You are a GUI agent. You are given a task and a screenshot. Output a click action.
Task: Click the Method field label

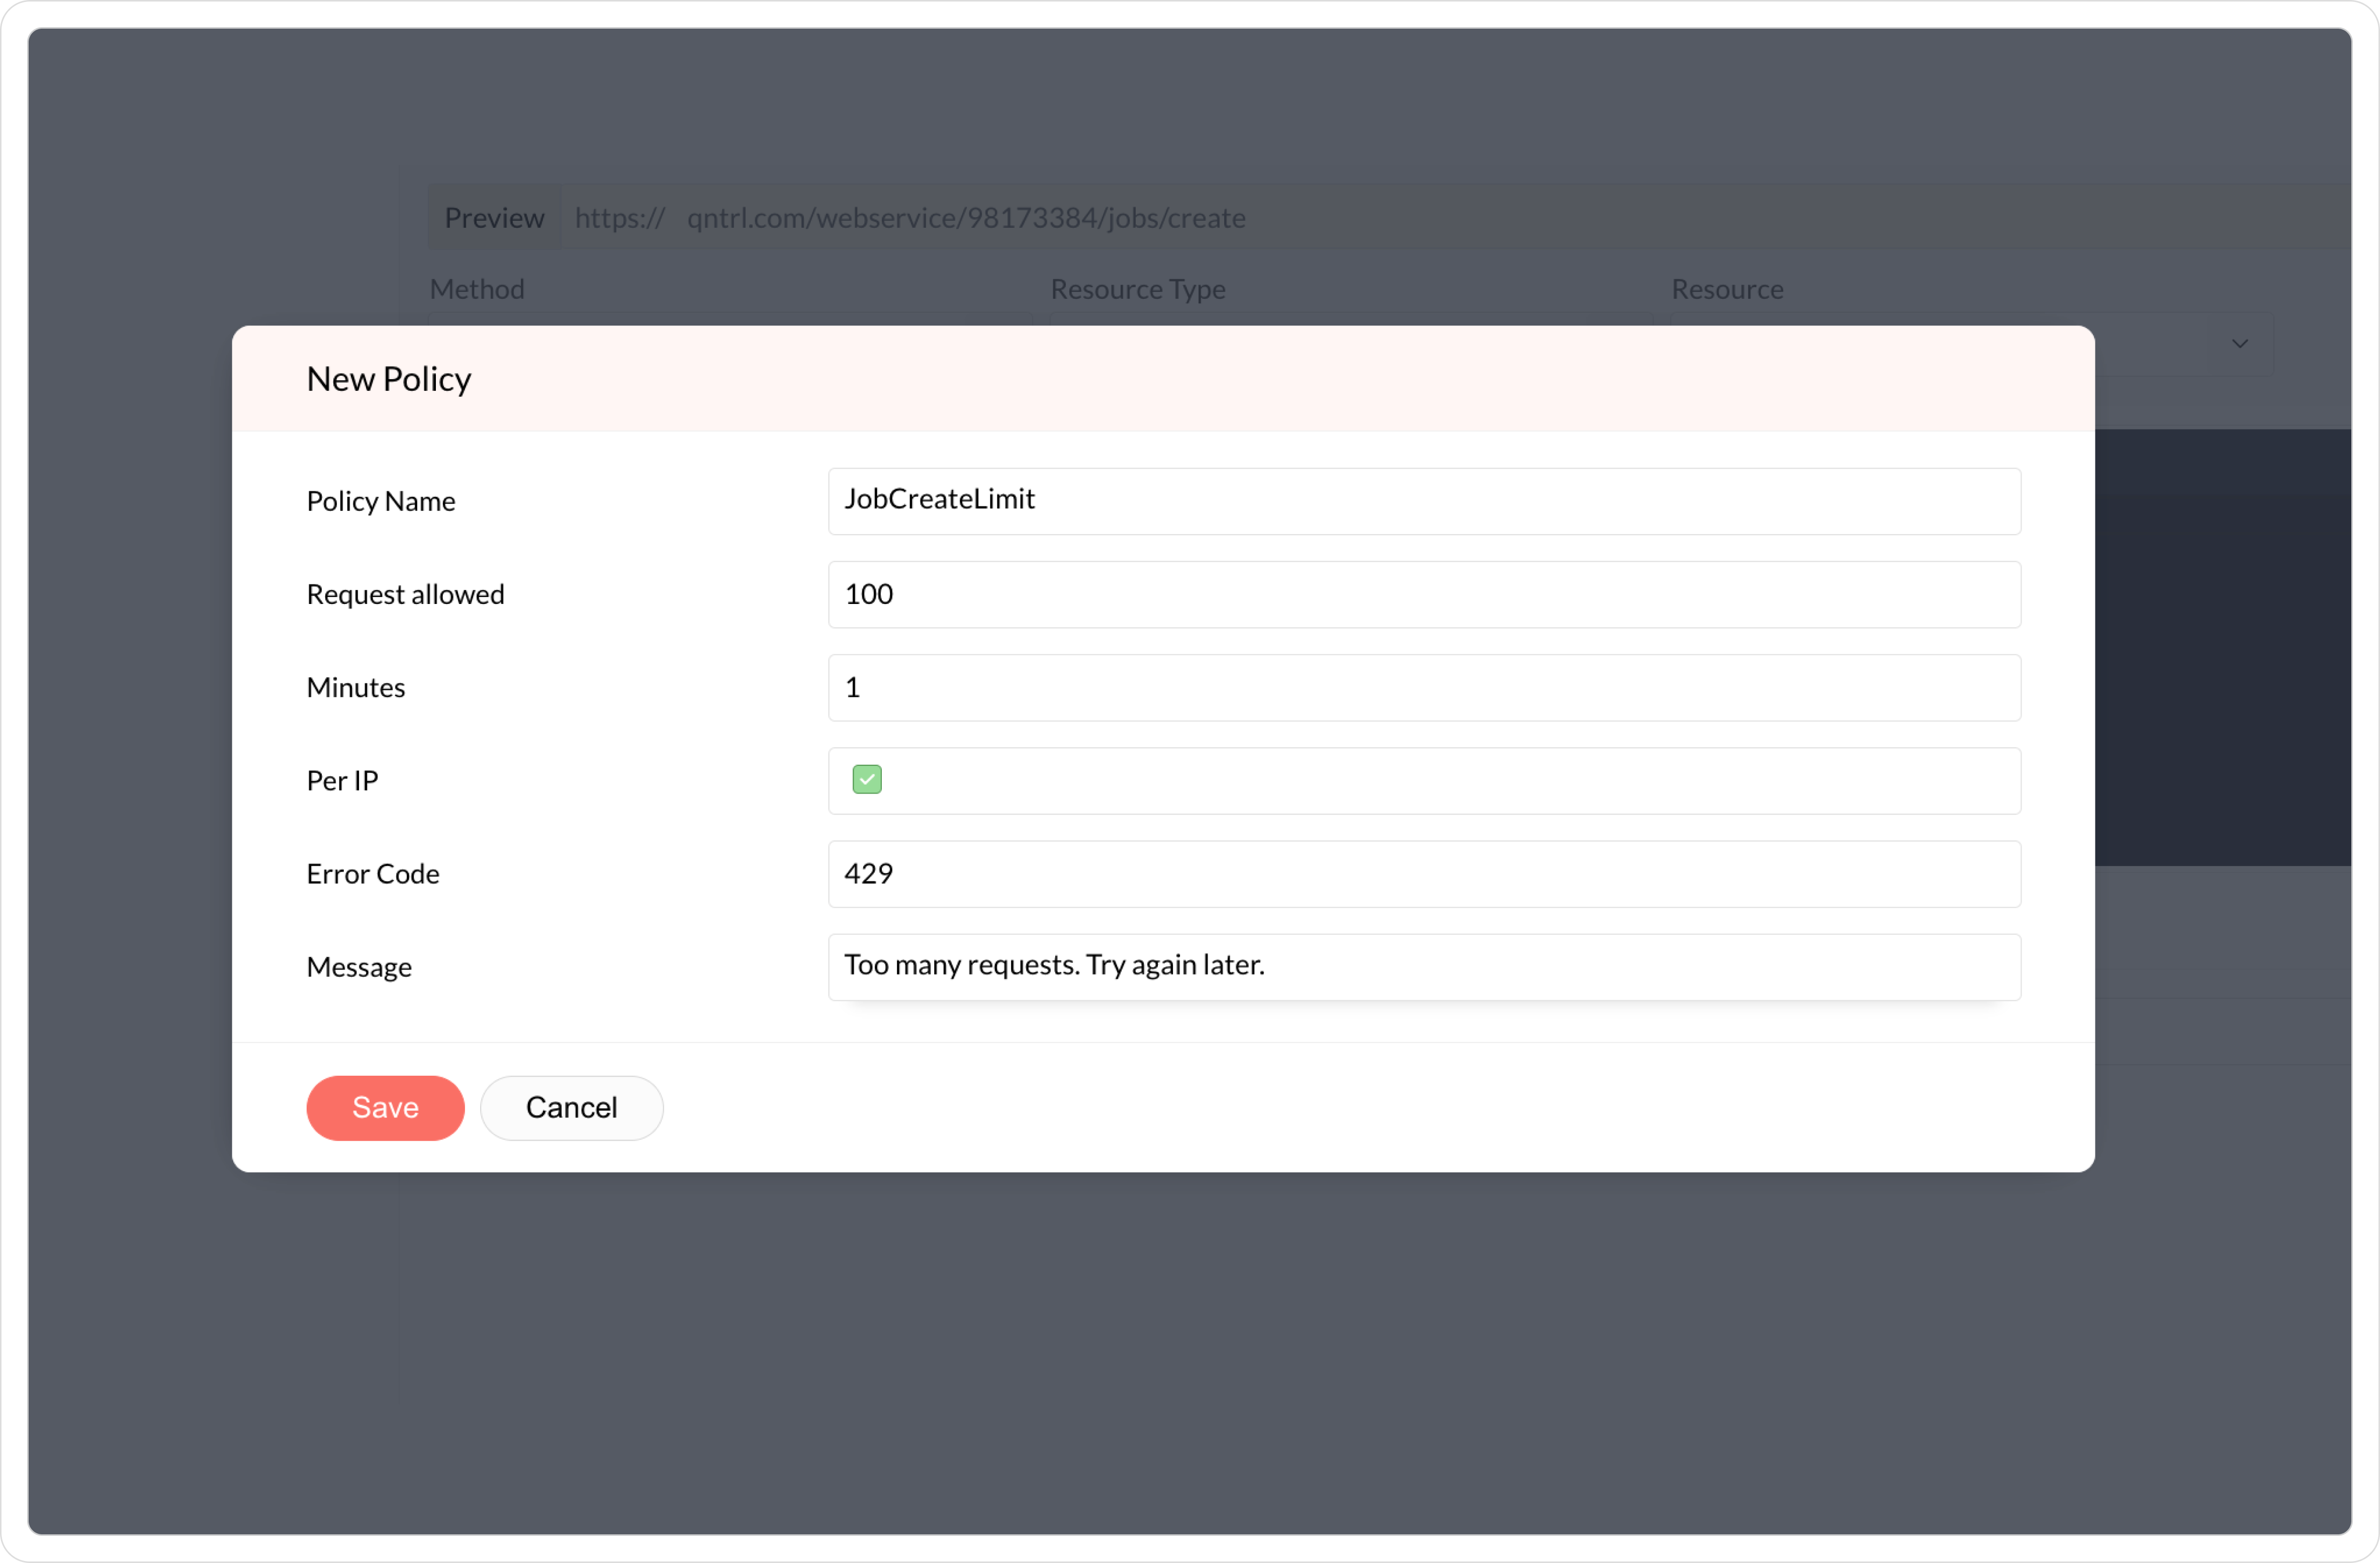tap(476, 289)
